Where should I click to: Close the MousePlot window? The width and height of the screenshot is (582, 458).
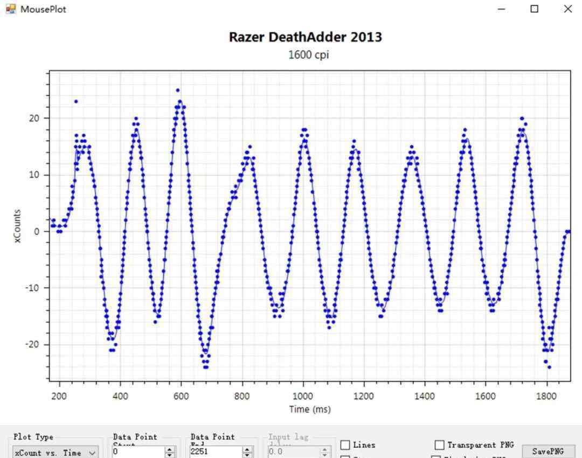point(568,9)
